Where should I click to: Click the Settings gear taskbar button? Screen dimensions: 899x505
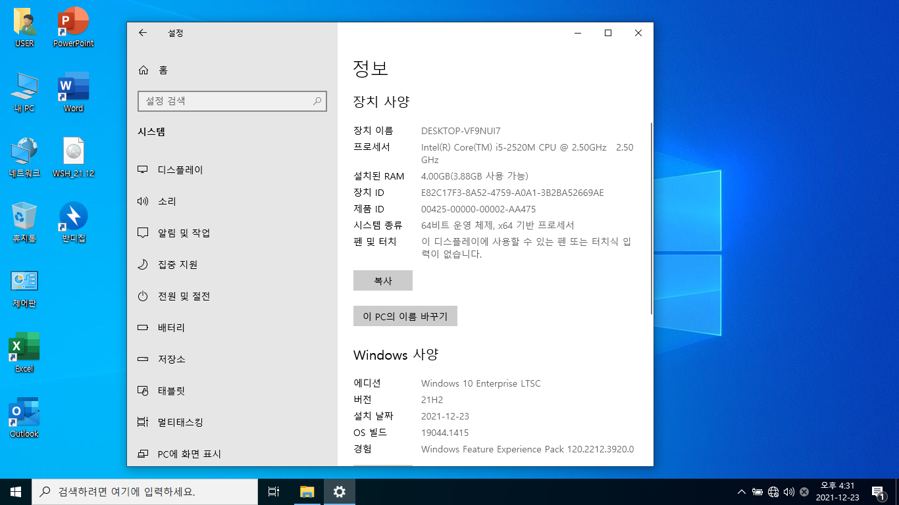pyautogui.click(x=340, y=492)
